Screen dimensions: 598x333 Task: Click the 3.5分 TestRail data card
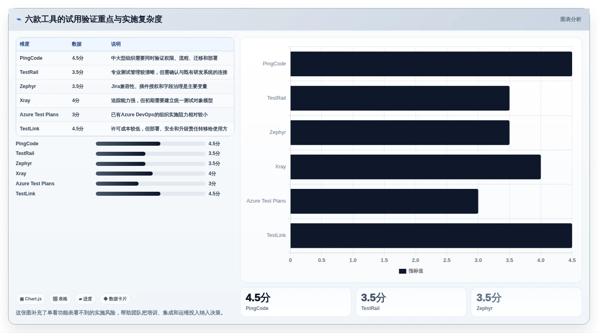411,302
